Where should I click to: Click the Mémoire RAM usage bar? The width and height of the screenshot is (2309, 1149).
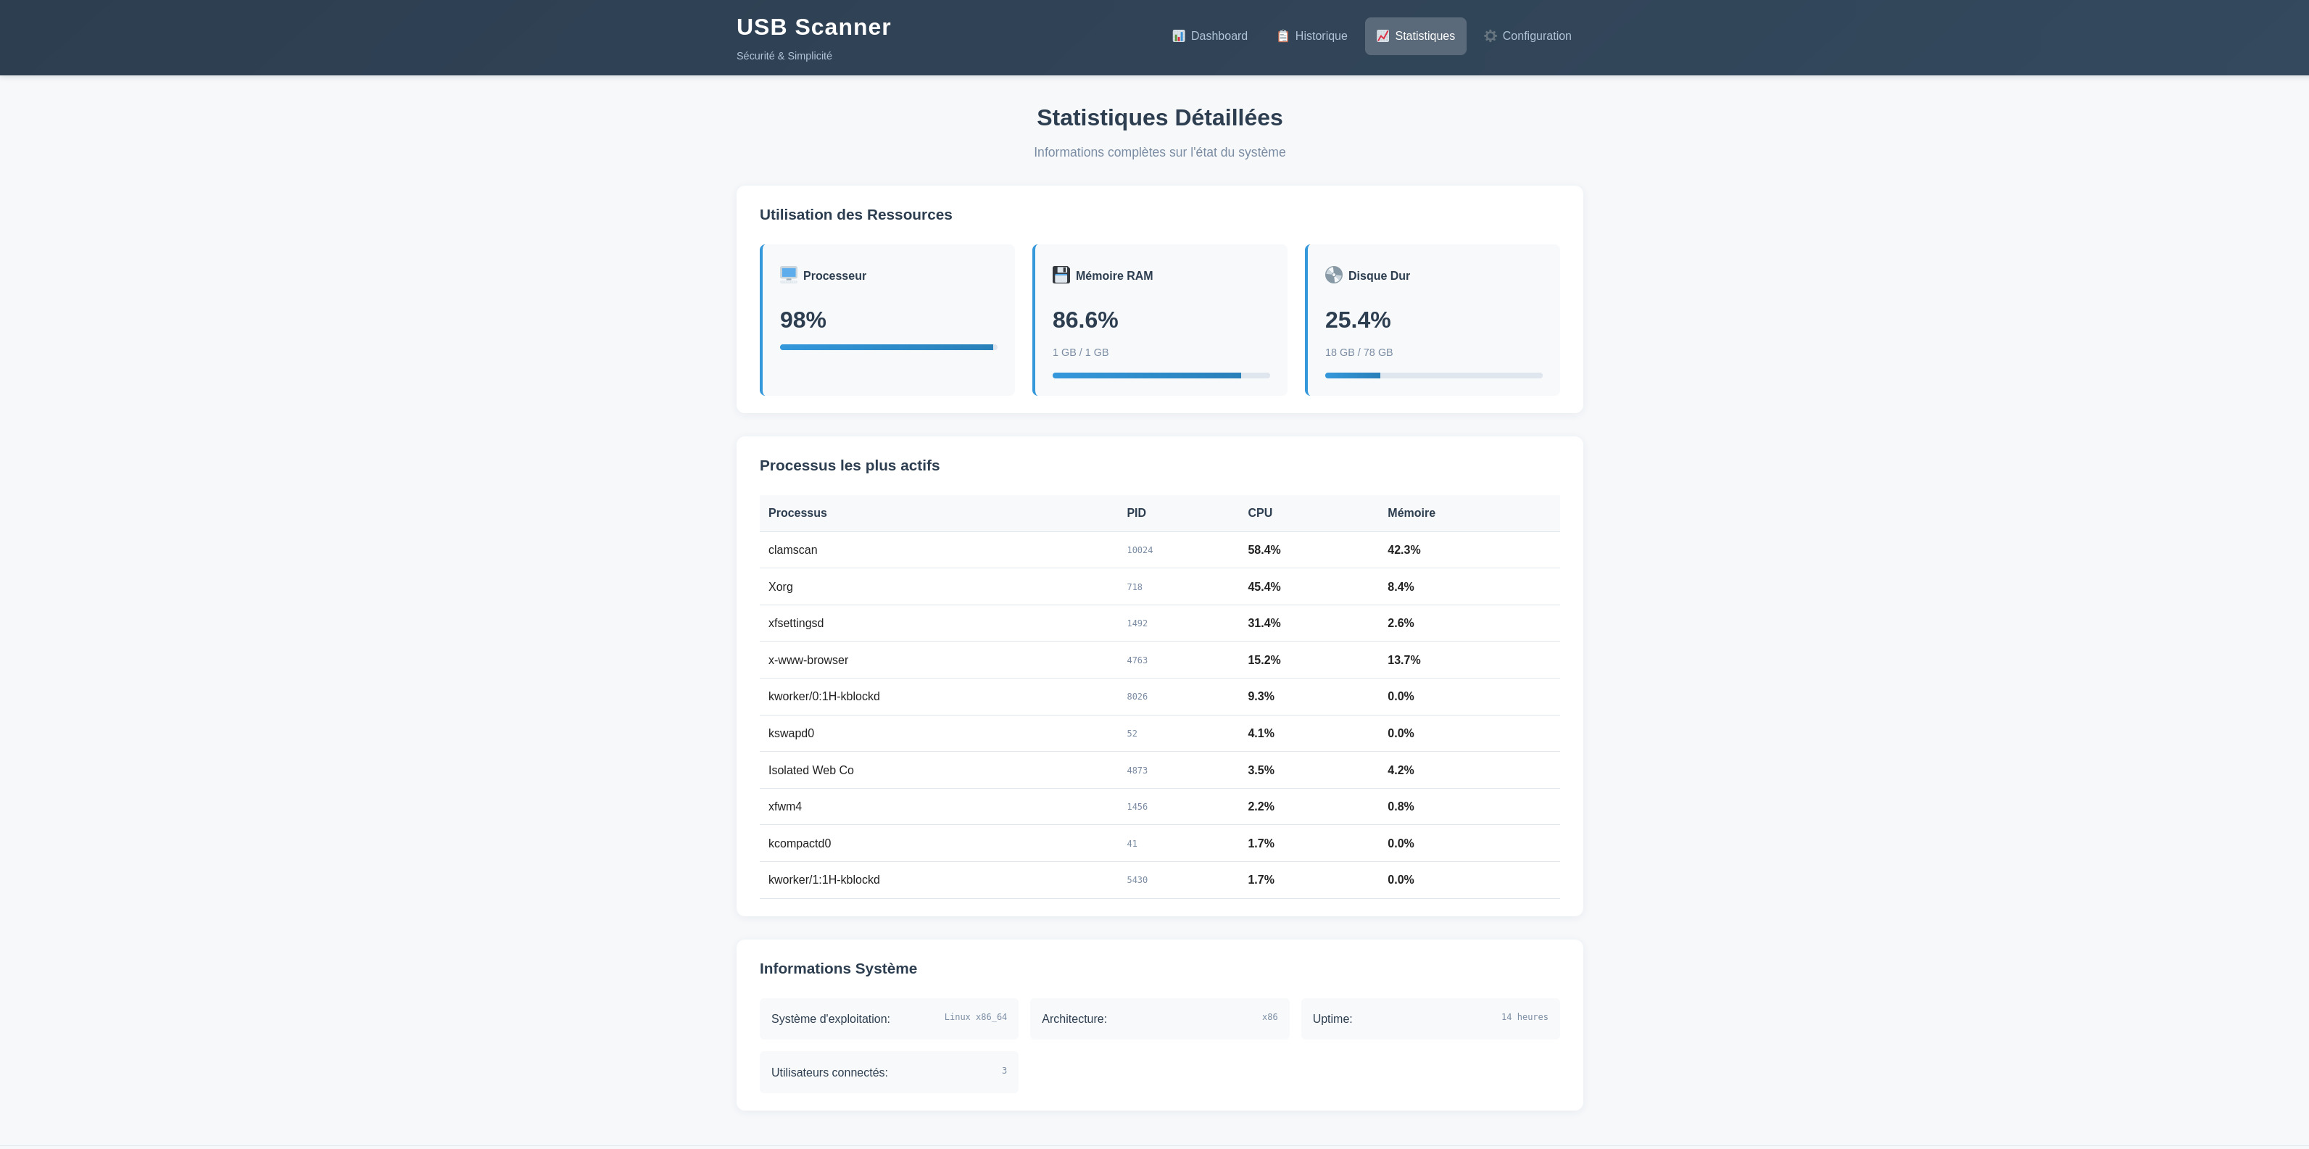[x=1160, y=376]
